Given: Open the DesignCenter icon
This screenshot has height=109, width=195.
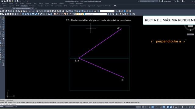Looking at the screenshot, I should tap(51, 11).
